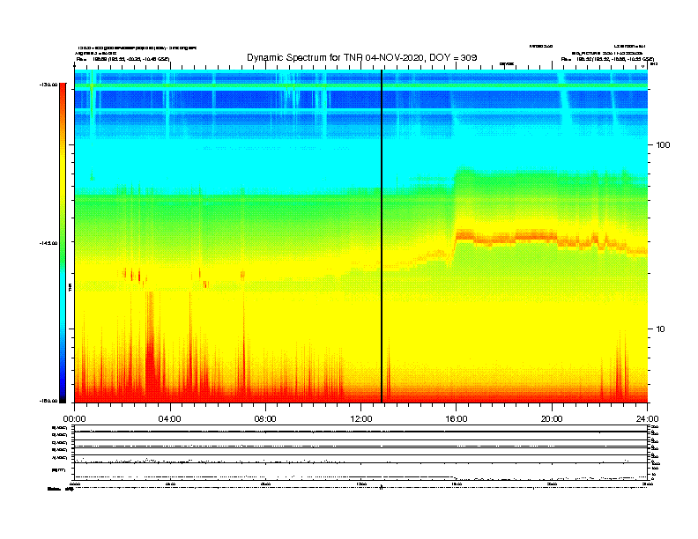
Task: Click the 100 frequency axis label
Action: (x=663, y=145)
